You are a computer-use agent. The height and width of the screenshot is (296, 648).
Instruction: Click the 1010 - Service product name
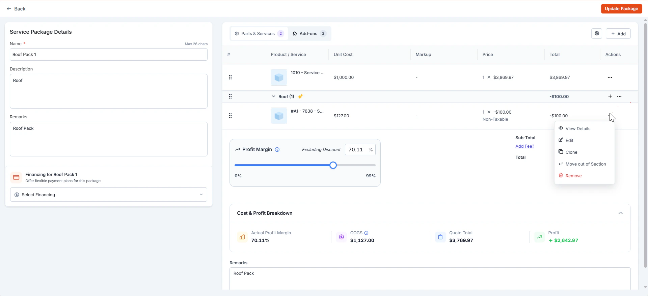(x=307, y=72)
